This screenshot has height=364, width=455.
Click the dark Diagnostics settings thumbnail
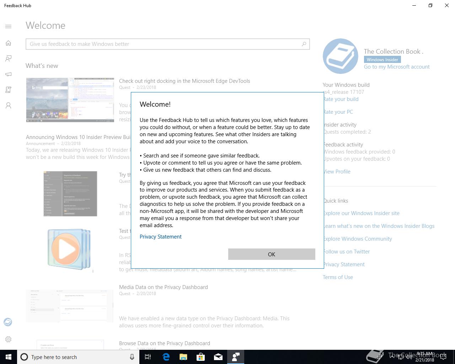click(x=70, y=194)
